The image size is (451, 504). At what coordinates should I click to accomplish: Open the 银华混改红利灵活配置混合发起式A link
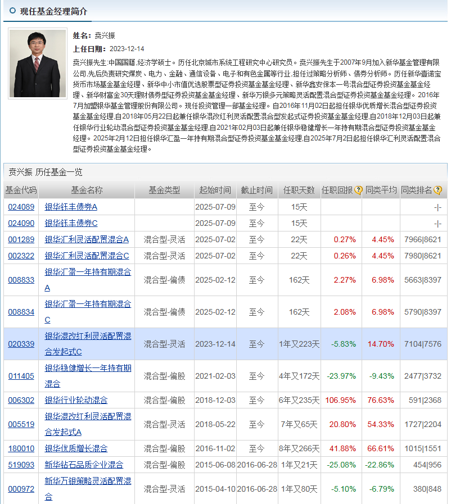click(88, 425)
